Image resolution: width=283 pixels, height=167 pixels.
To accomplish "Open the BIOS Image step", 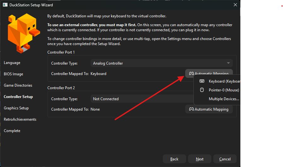I will pos(14,74).
